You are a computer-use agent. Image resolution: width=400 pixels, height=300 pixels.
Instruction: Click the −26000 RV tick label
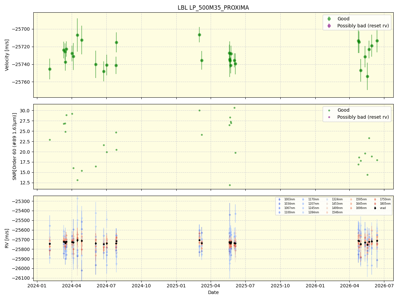tap(21, 269)
